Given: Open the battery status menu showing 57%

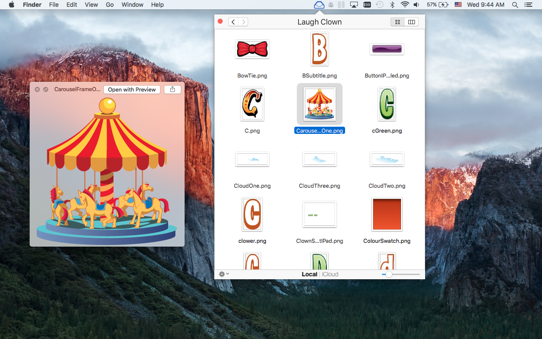Looking at the screenshot, I should coord(437,5).
